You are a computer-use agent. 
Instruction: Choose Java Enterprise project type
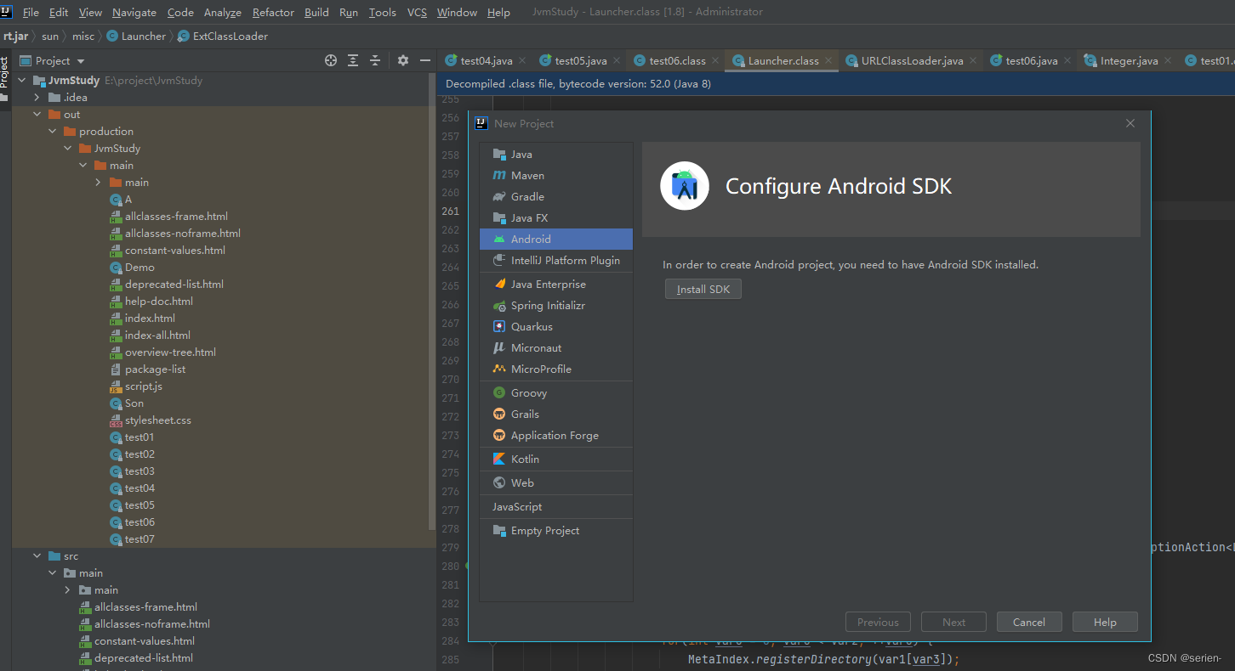(x=556, y=285)
